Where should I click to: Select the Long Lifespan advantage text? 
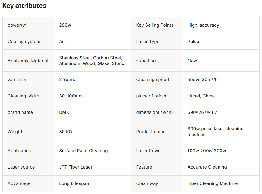[74, 184]
